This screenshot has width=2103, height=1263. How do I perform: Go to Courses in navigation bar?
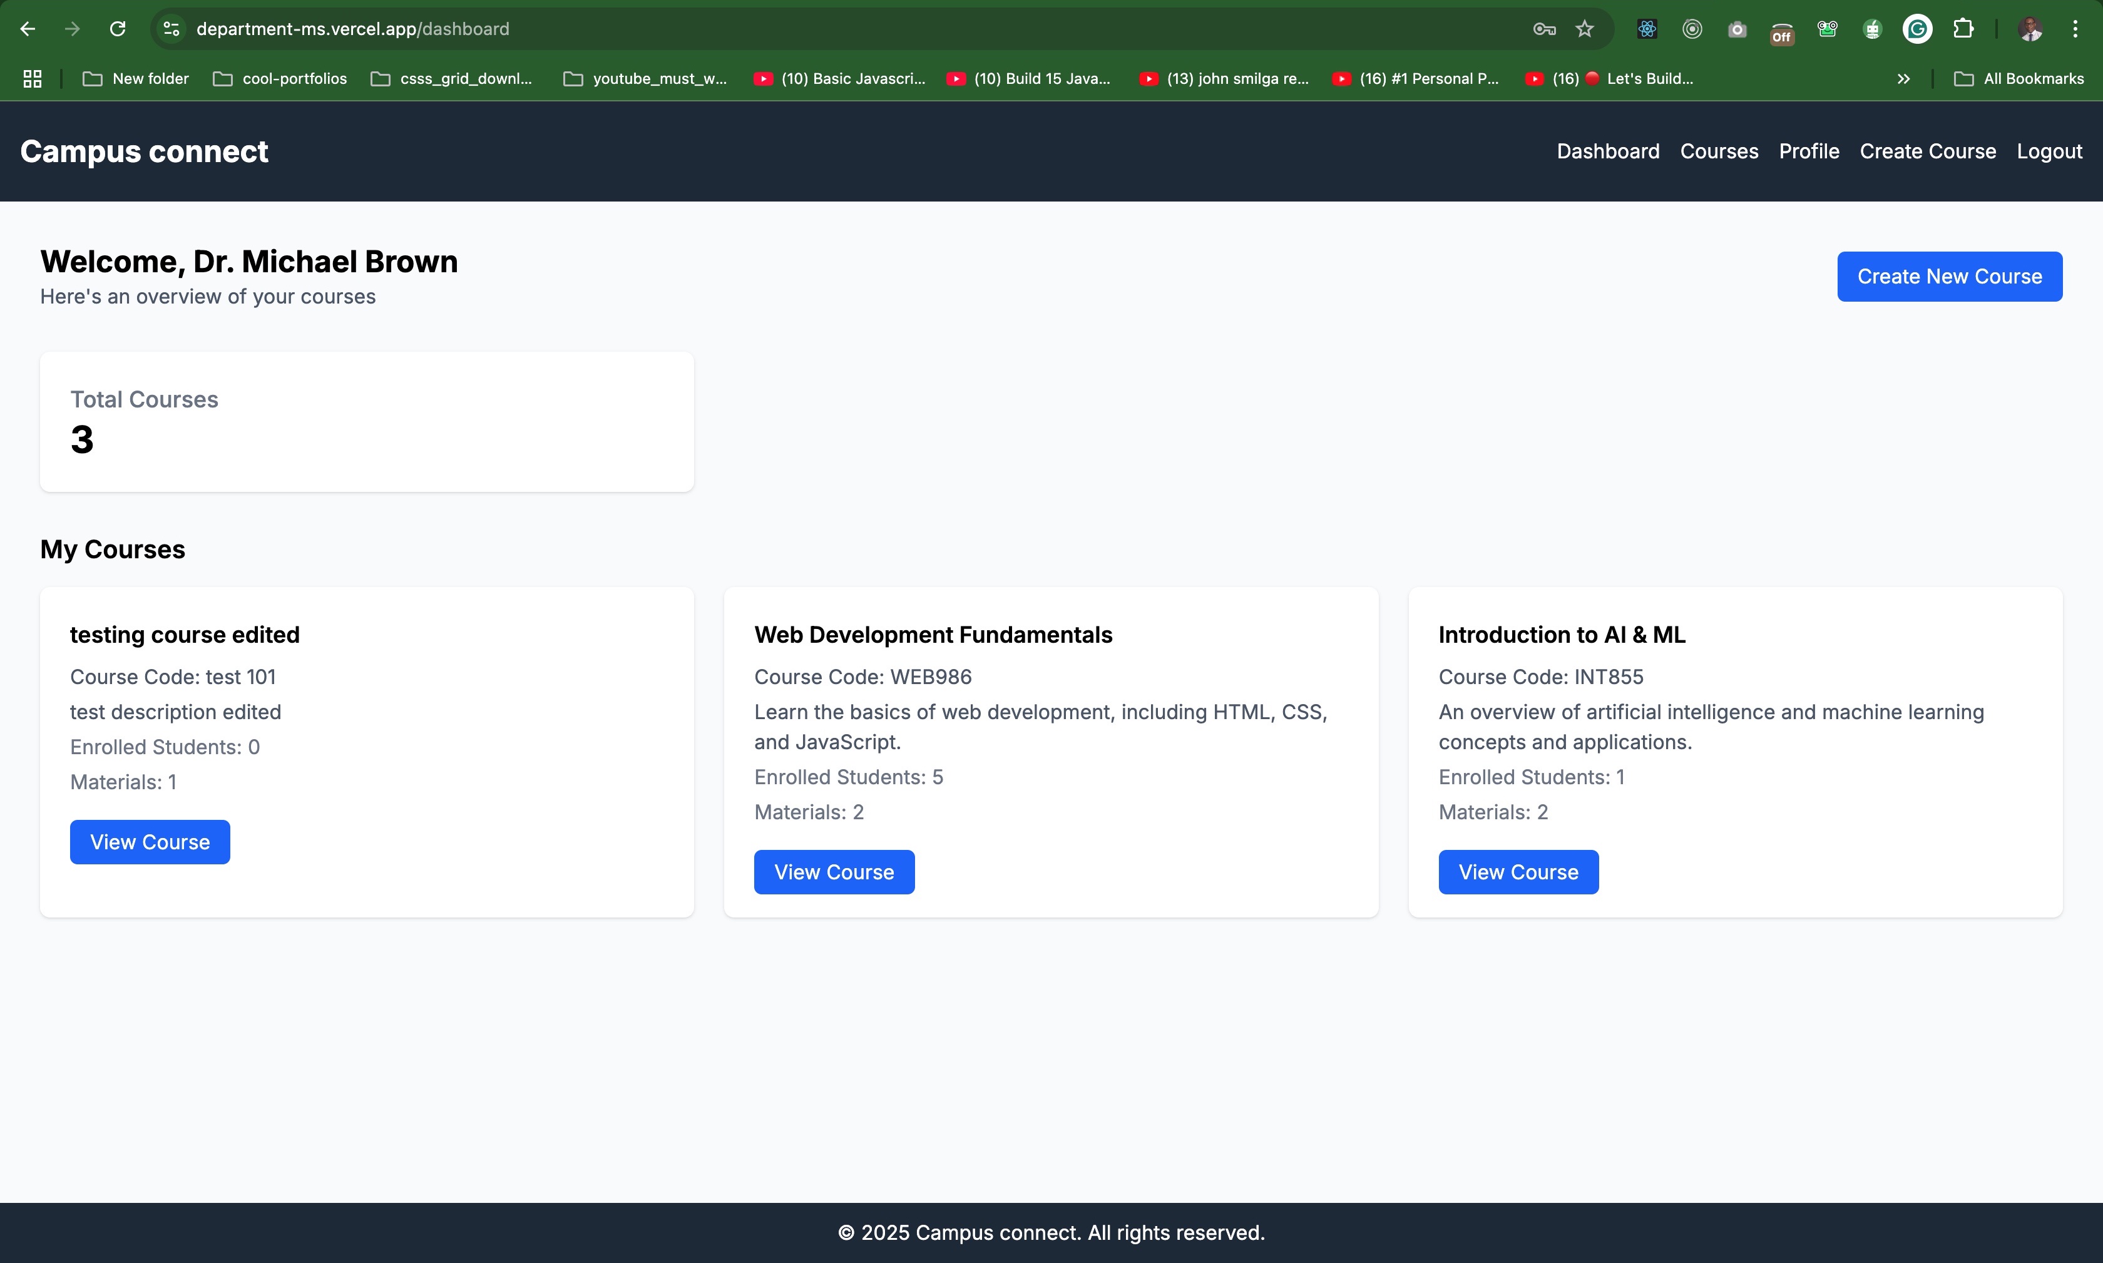pyautogui.click(x=1718, y=151)
